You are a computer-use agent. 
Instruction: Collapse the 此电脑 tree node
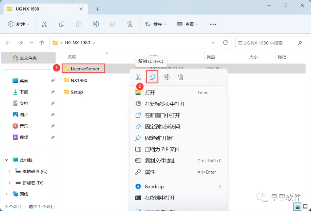tap(7, 160)
